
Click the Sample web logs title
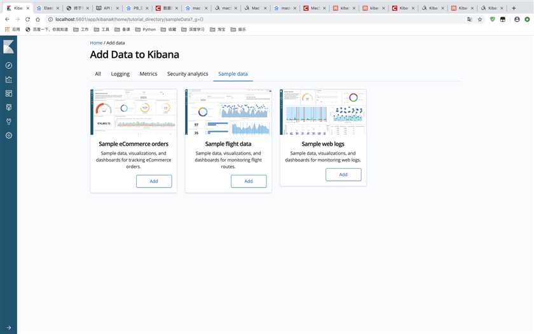pos(323,144)
